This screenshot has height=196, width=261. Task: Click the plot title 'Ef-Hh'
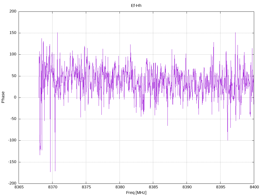(136, 6)
